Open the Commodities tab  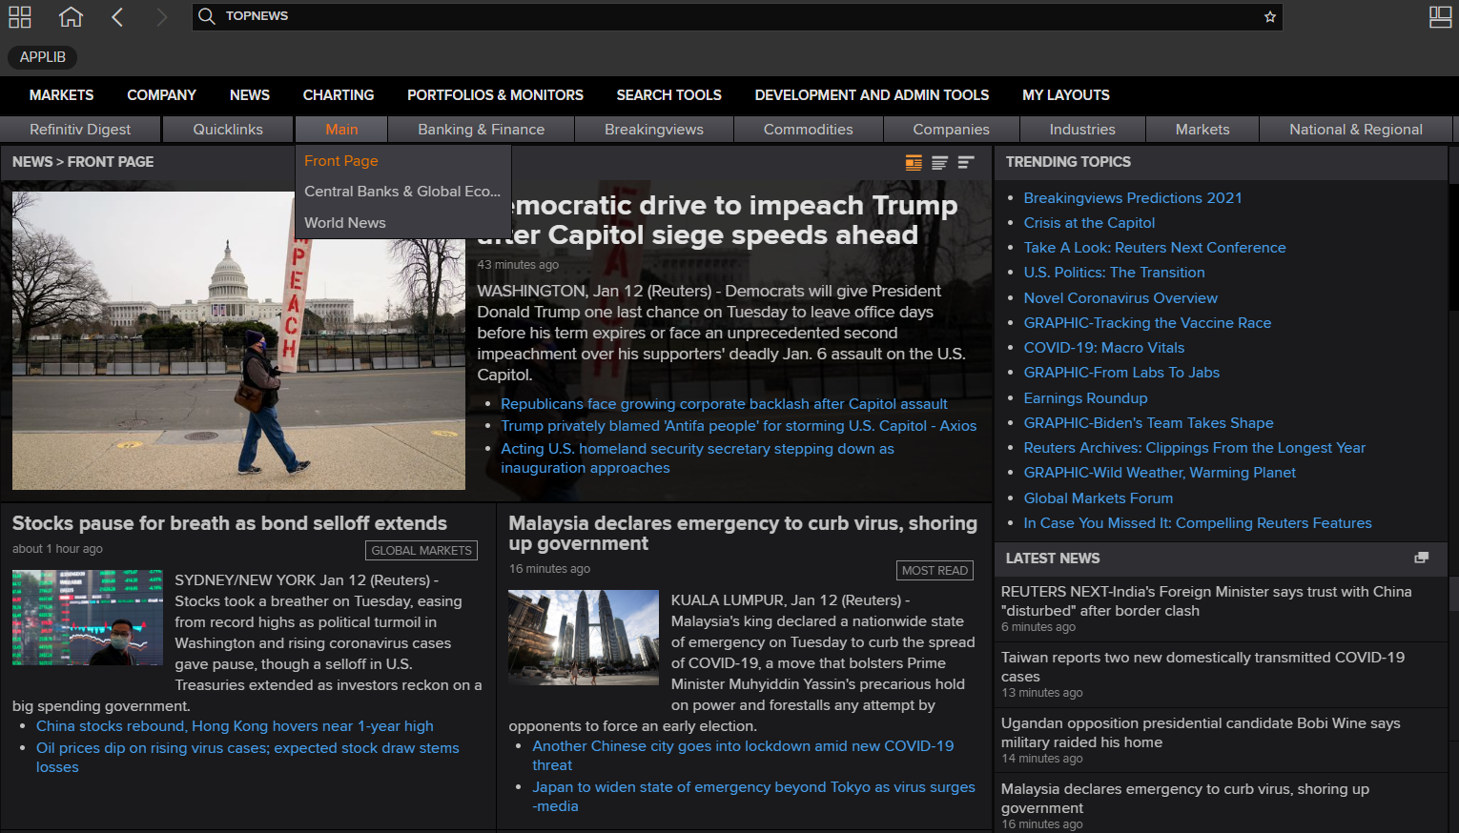click(808, 130)
